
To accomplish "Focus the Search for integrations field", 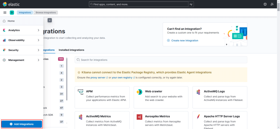I will [161, 60].
